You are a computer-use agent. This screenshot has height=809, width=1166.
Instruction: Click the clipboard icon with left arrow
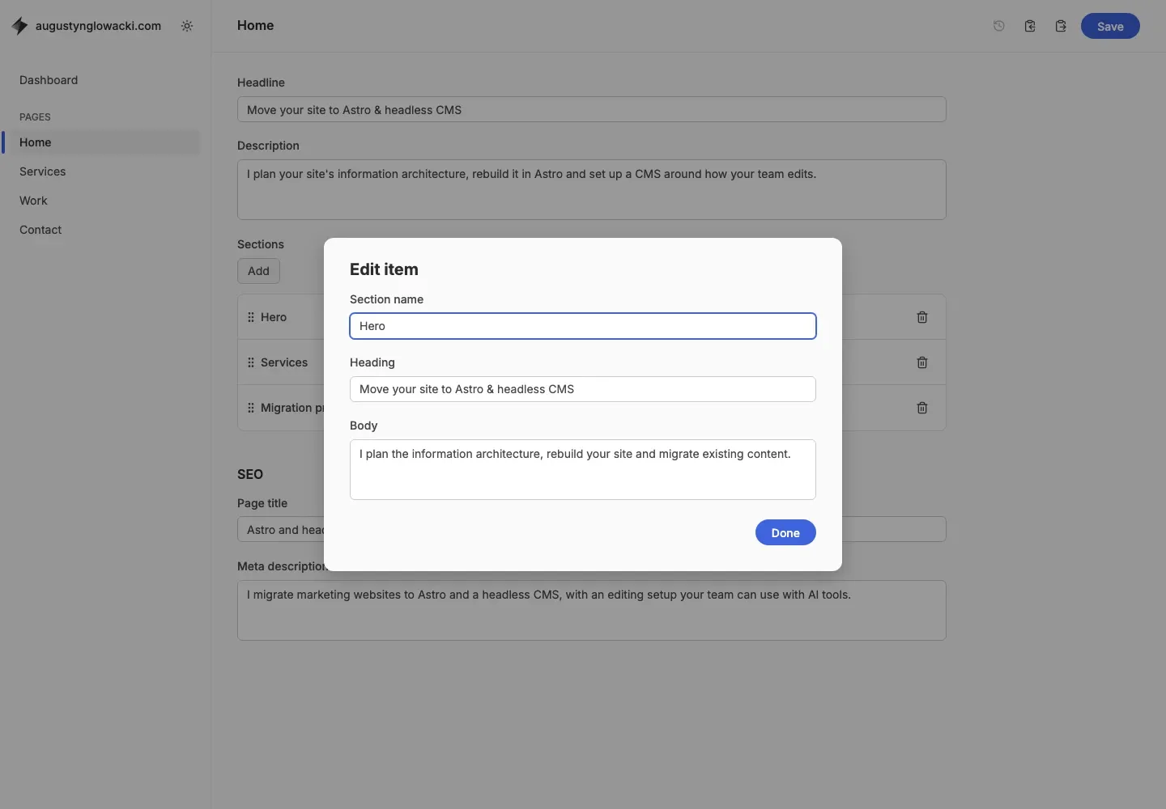coord(1030,26)
